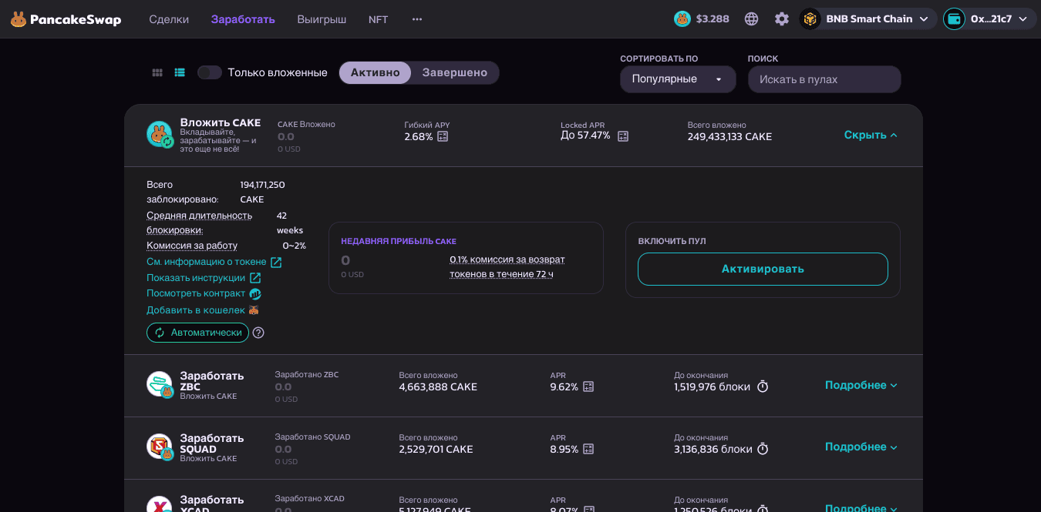
Task: Click the Активировать button
Action: tap(763, 269)
